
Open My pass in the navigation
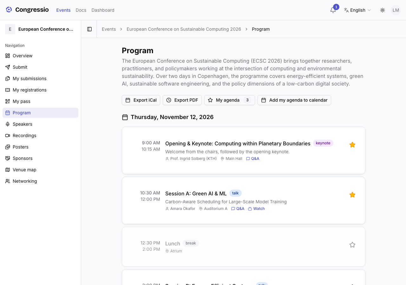(40, 101)
